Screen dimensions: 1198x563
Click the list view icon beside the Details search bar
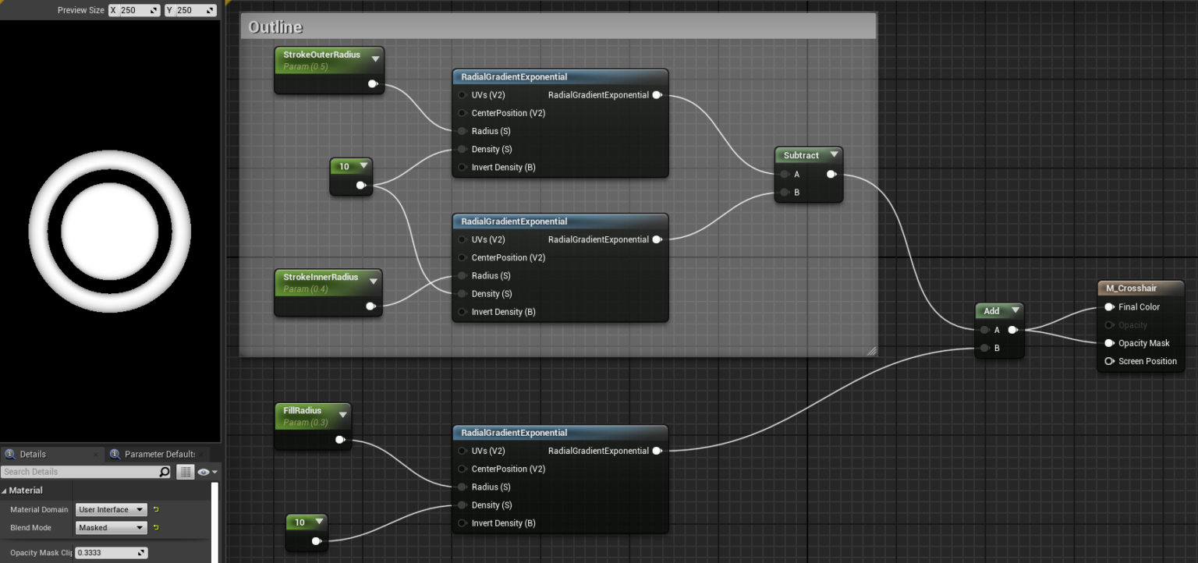186,472
